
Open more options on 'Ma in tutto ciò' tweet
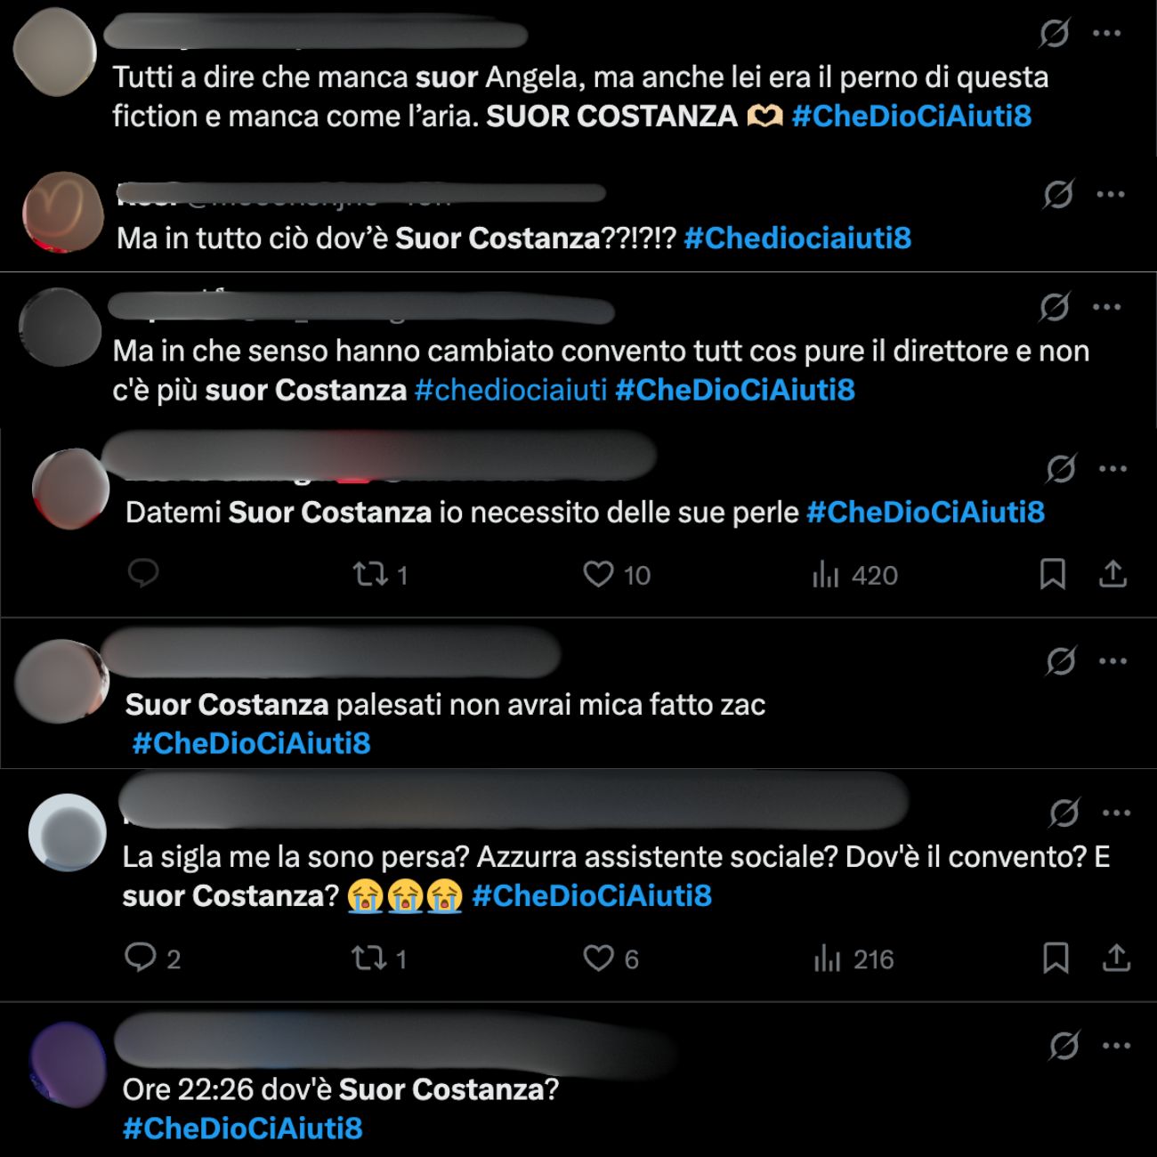point(1111,194)
